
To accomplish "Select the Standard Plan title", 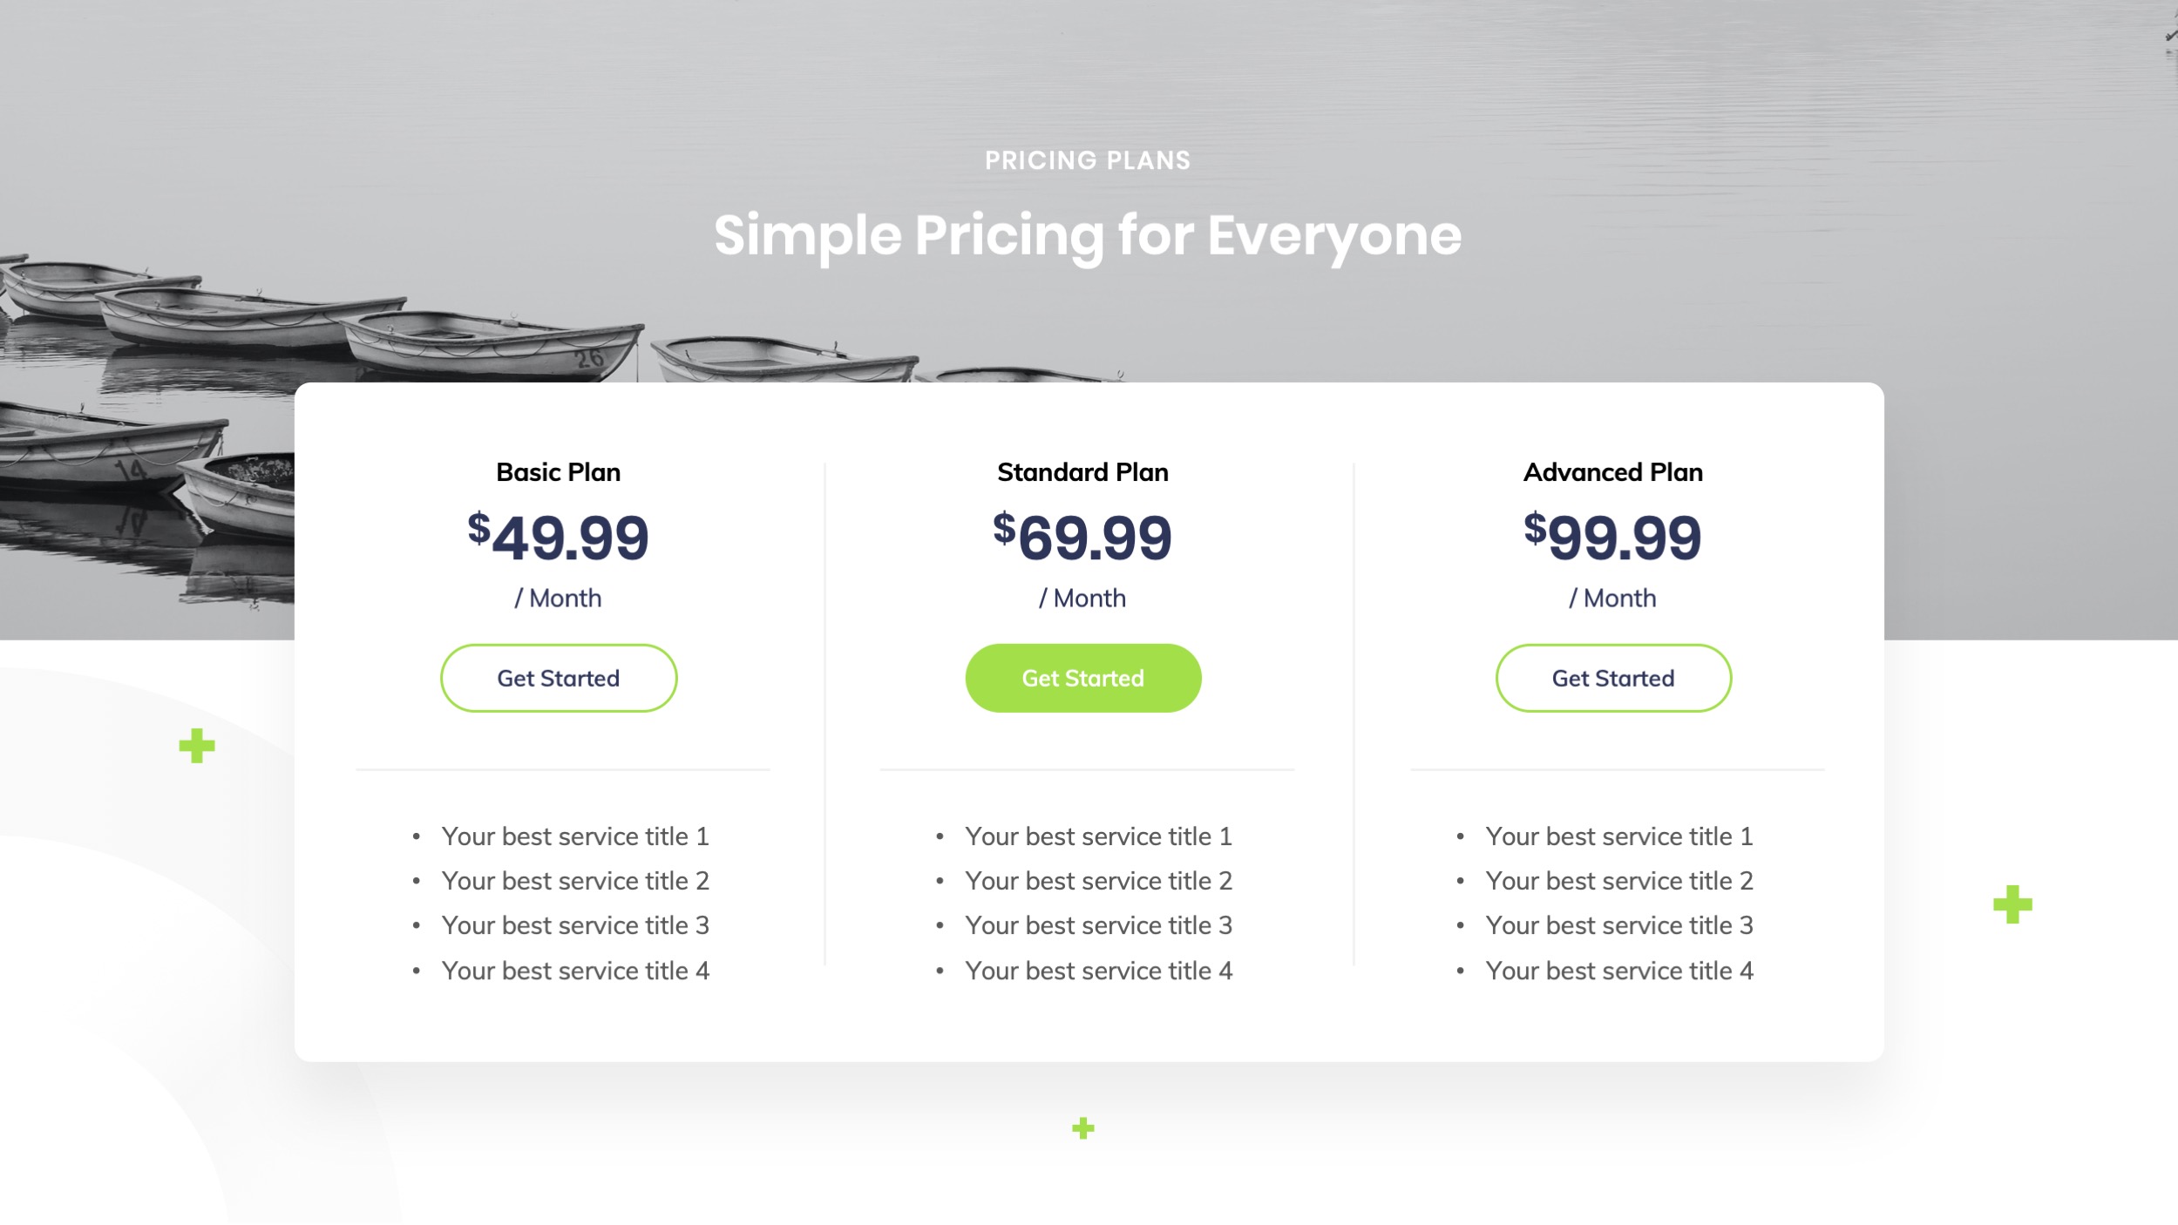I will (1082, 472).
